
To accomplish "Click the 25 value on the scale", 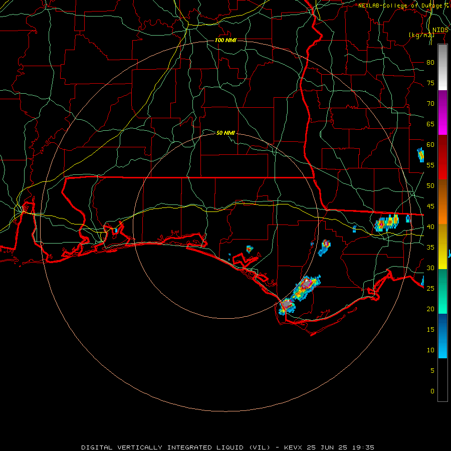I will click(x=430, y=289).
